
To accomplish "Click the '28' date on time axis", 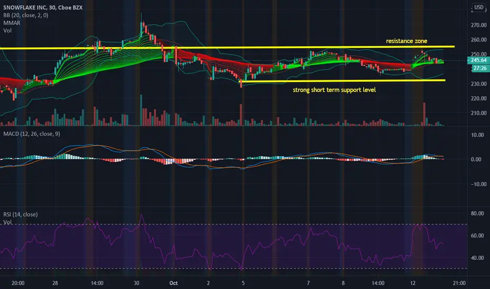I will [x=55, y=283].
